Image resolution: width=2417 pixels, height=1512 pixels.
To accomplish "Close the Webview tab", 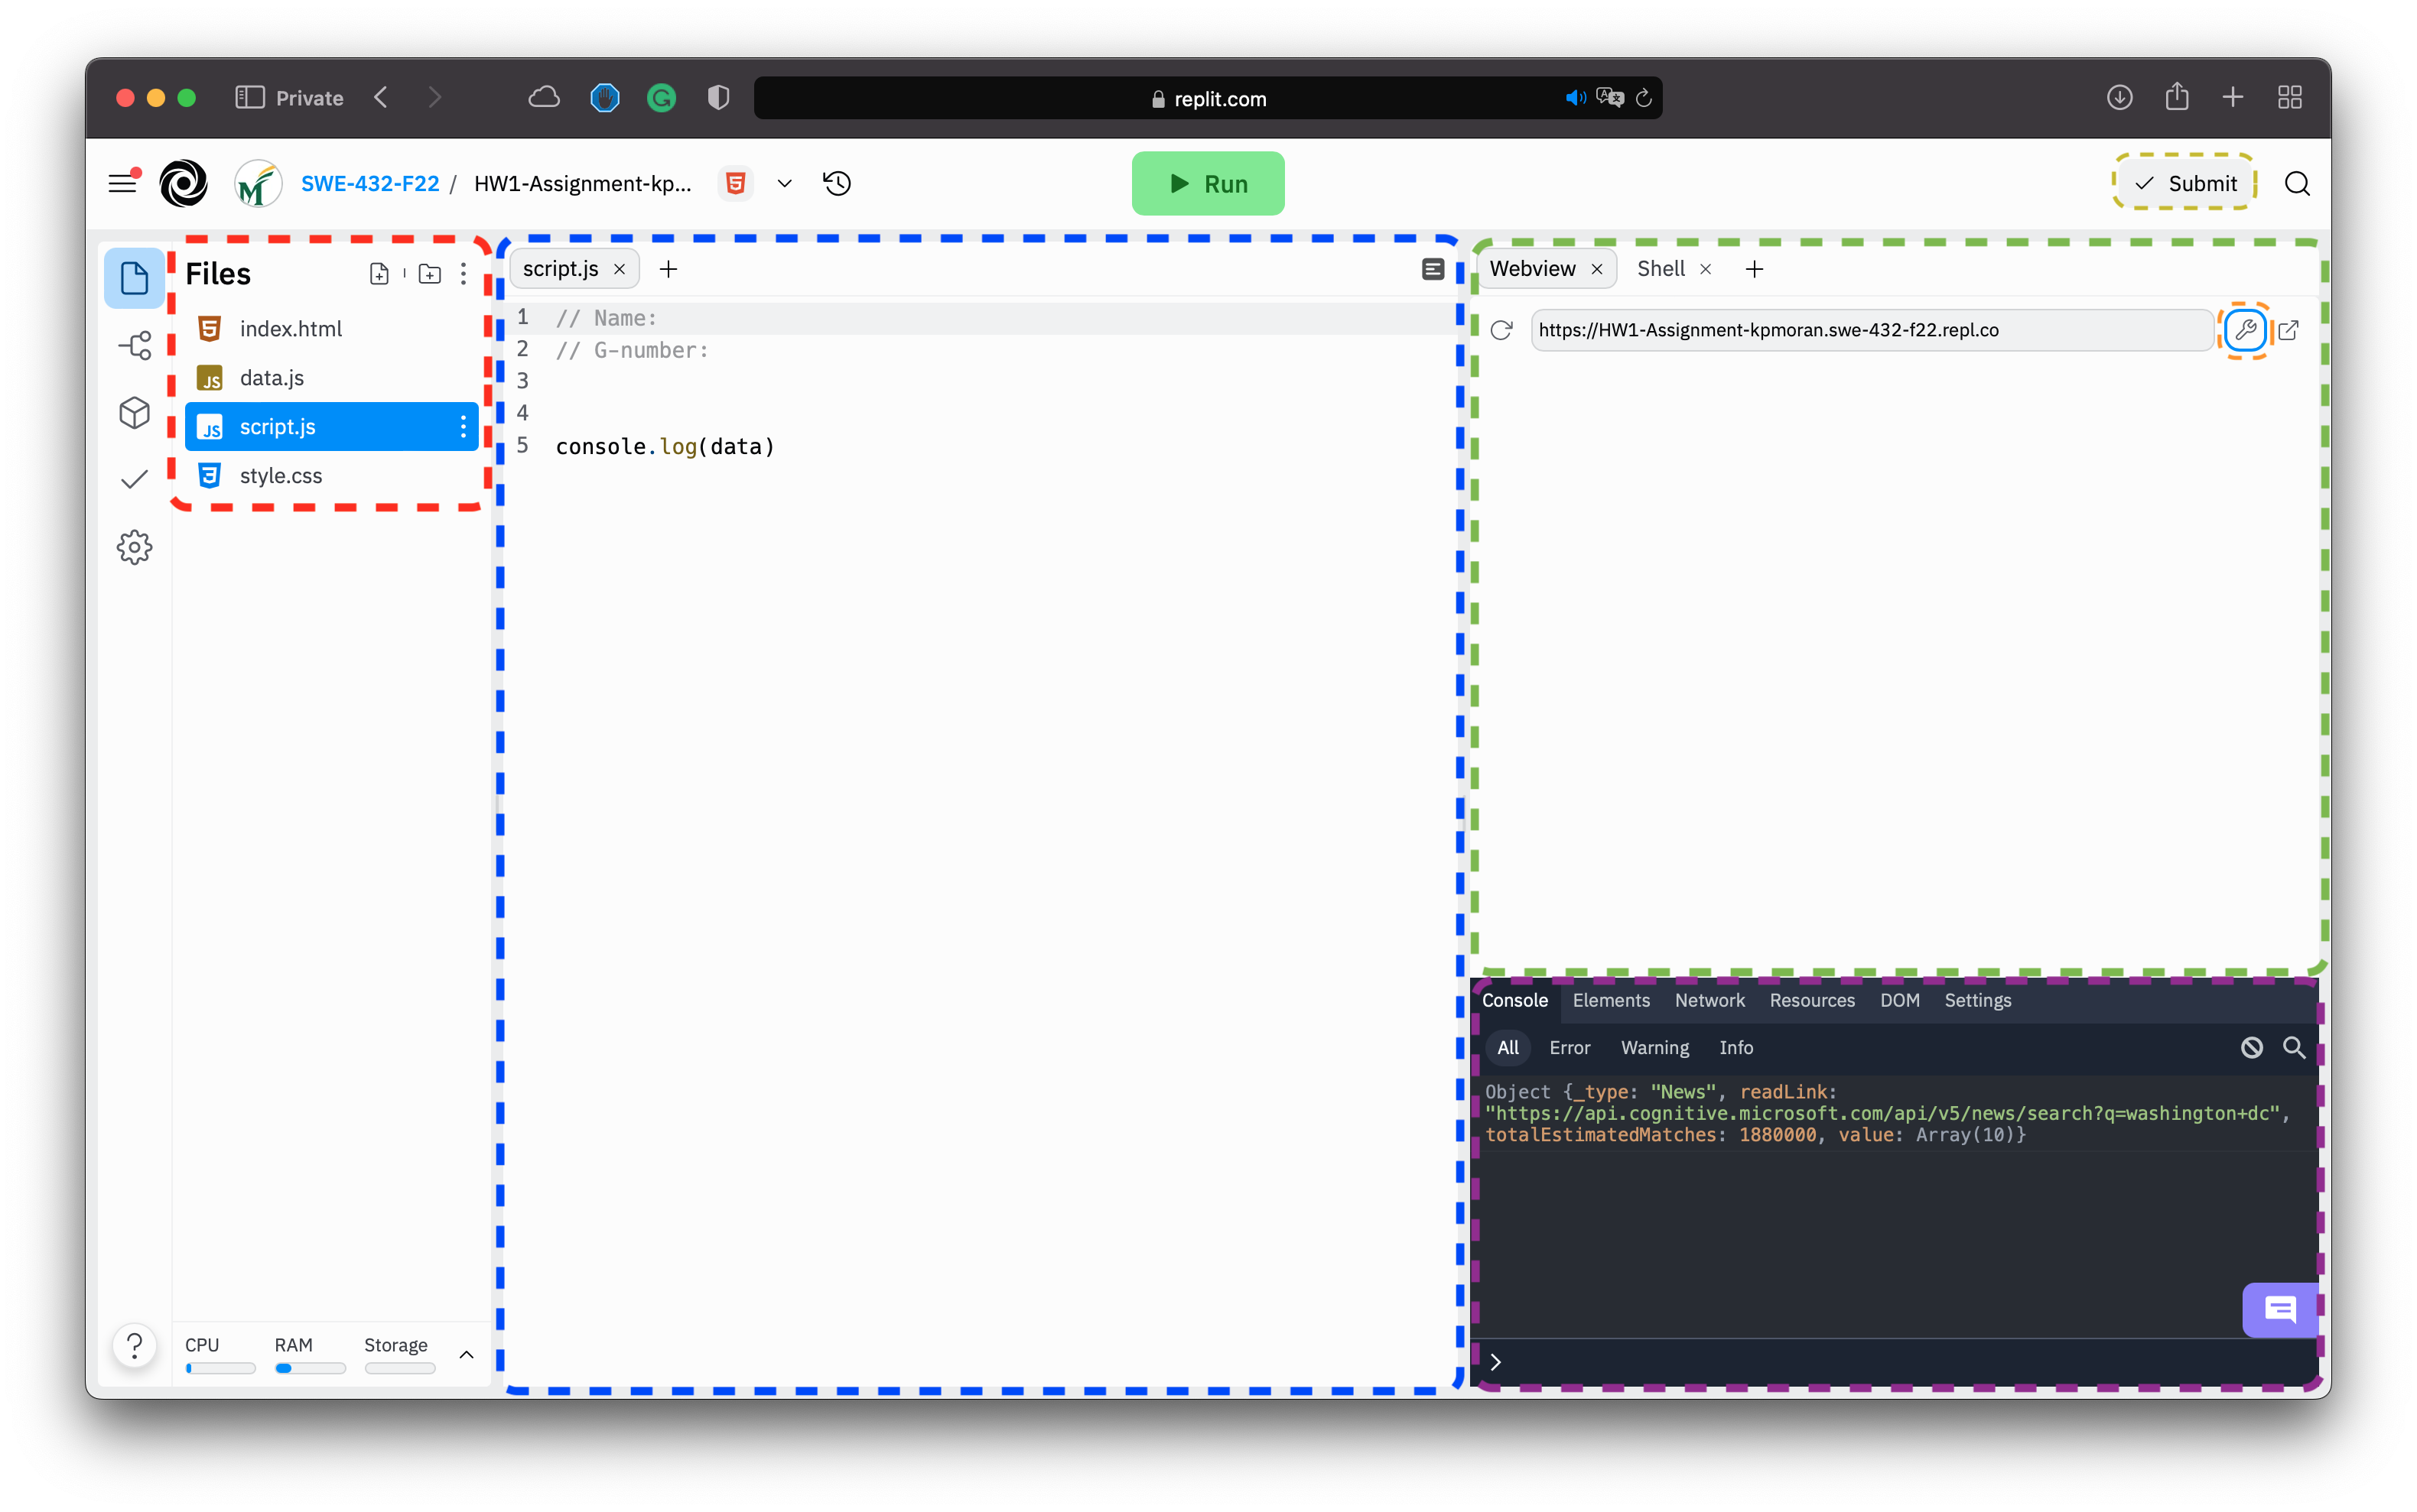I will (x=1596, y=269).
